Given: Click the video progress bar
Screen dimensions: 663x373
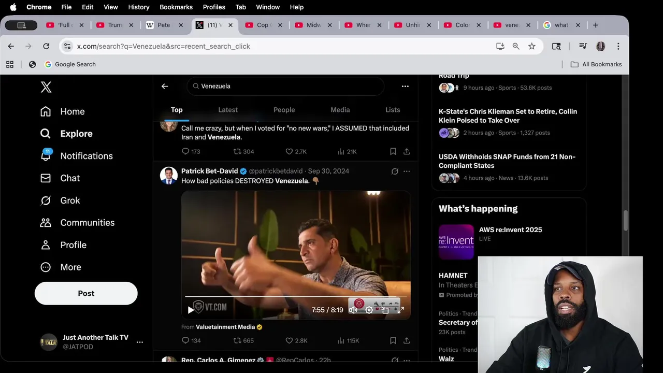Looking at the screenshot, I should coord(296,297).
